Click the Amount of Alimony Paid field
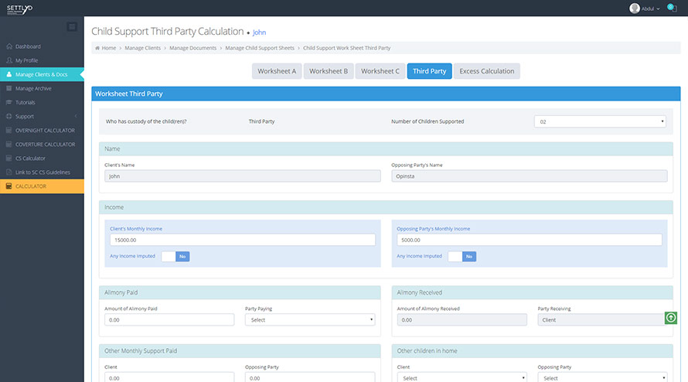Screen dimensions: 688x382 pyautogui.click(x=169, y=319)
